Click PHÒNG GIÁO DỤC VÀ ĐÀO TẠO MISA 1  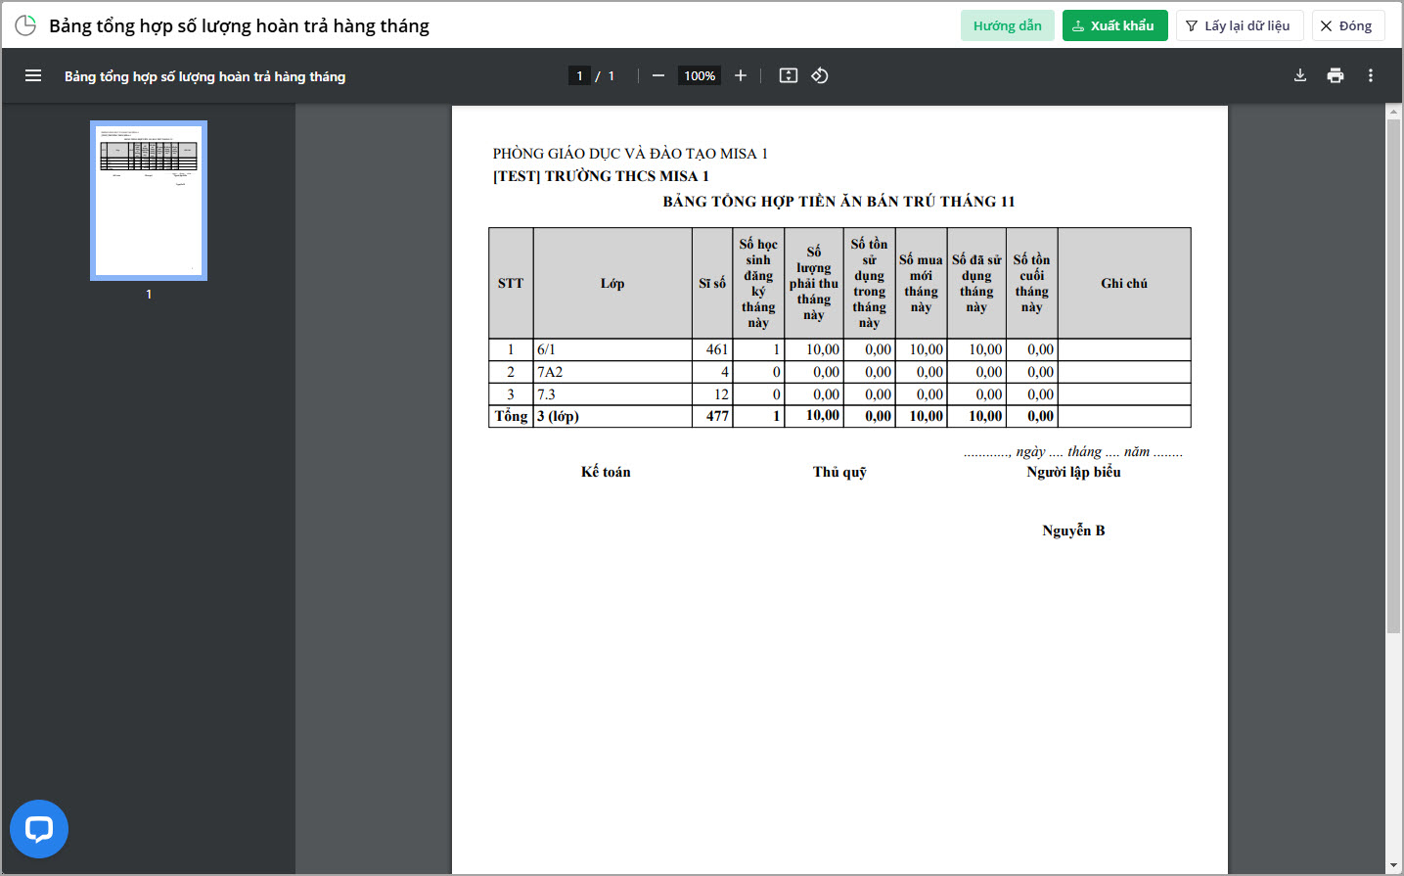click(630, 154)
